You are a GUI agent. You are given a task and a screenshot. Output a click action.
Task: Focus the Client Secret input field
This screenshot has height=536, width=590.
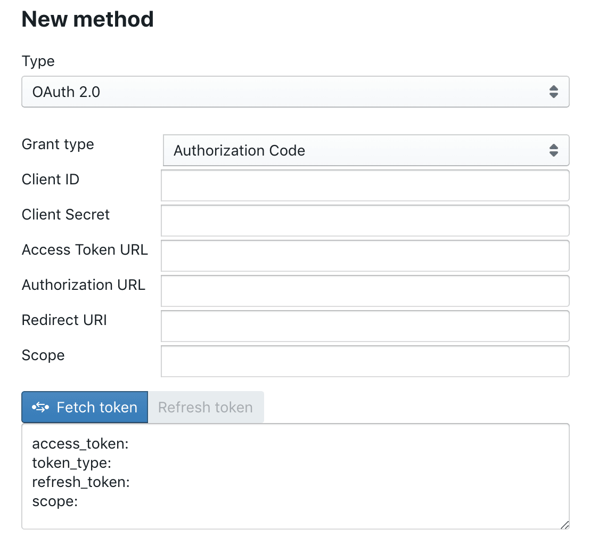point(365,221)
